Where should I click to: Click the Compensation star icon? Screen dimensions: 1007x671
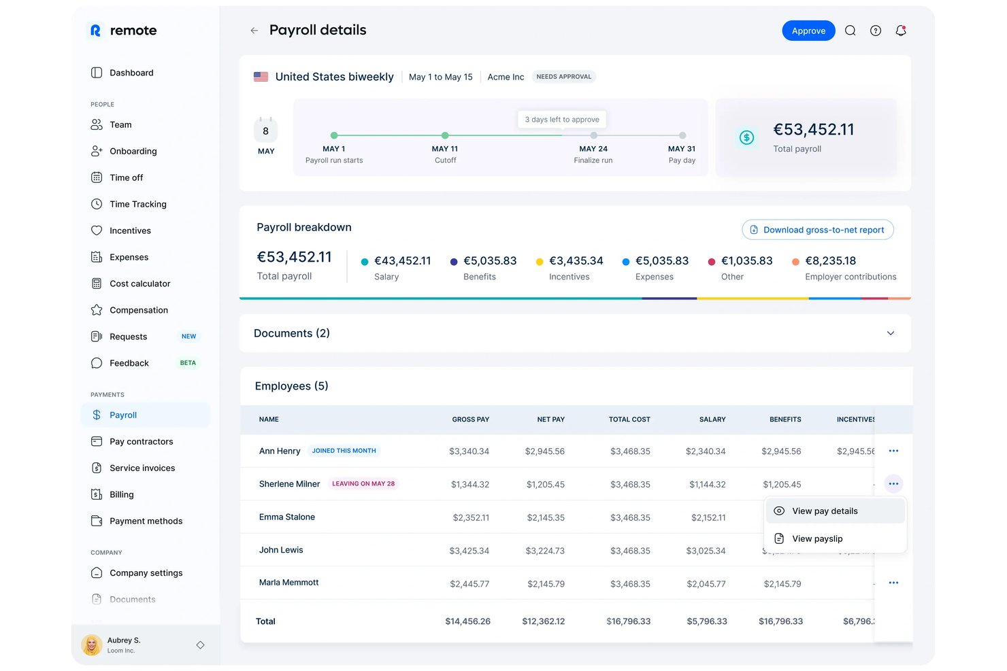click(x=97, y=310)
